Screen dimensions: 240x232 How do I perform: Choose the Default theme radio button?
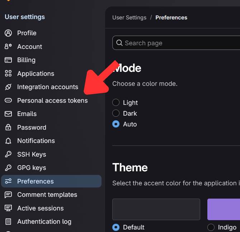point(116,227)
